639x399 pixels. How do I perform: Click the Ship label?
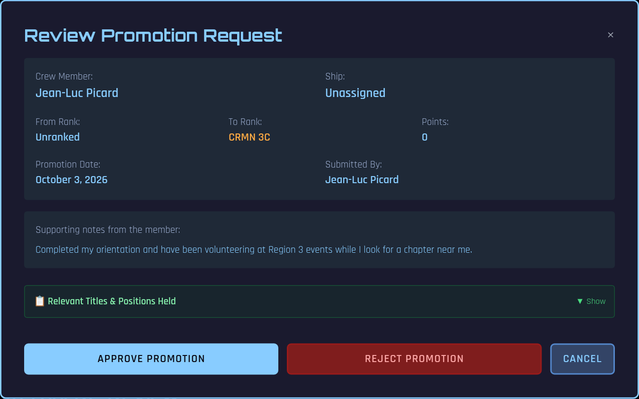(335, 76)
